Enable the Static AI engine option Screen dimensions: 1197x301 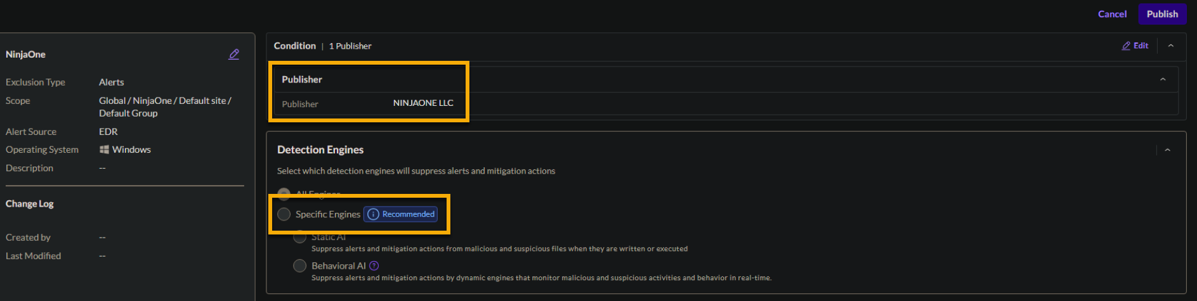tap(299, 237)
